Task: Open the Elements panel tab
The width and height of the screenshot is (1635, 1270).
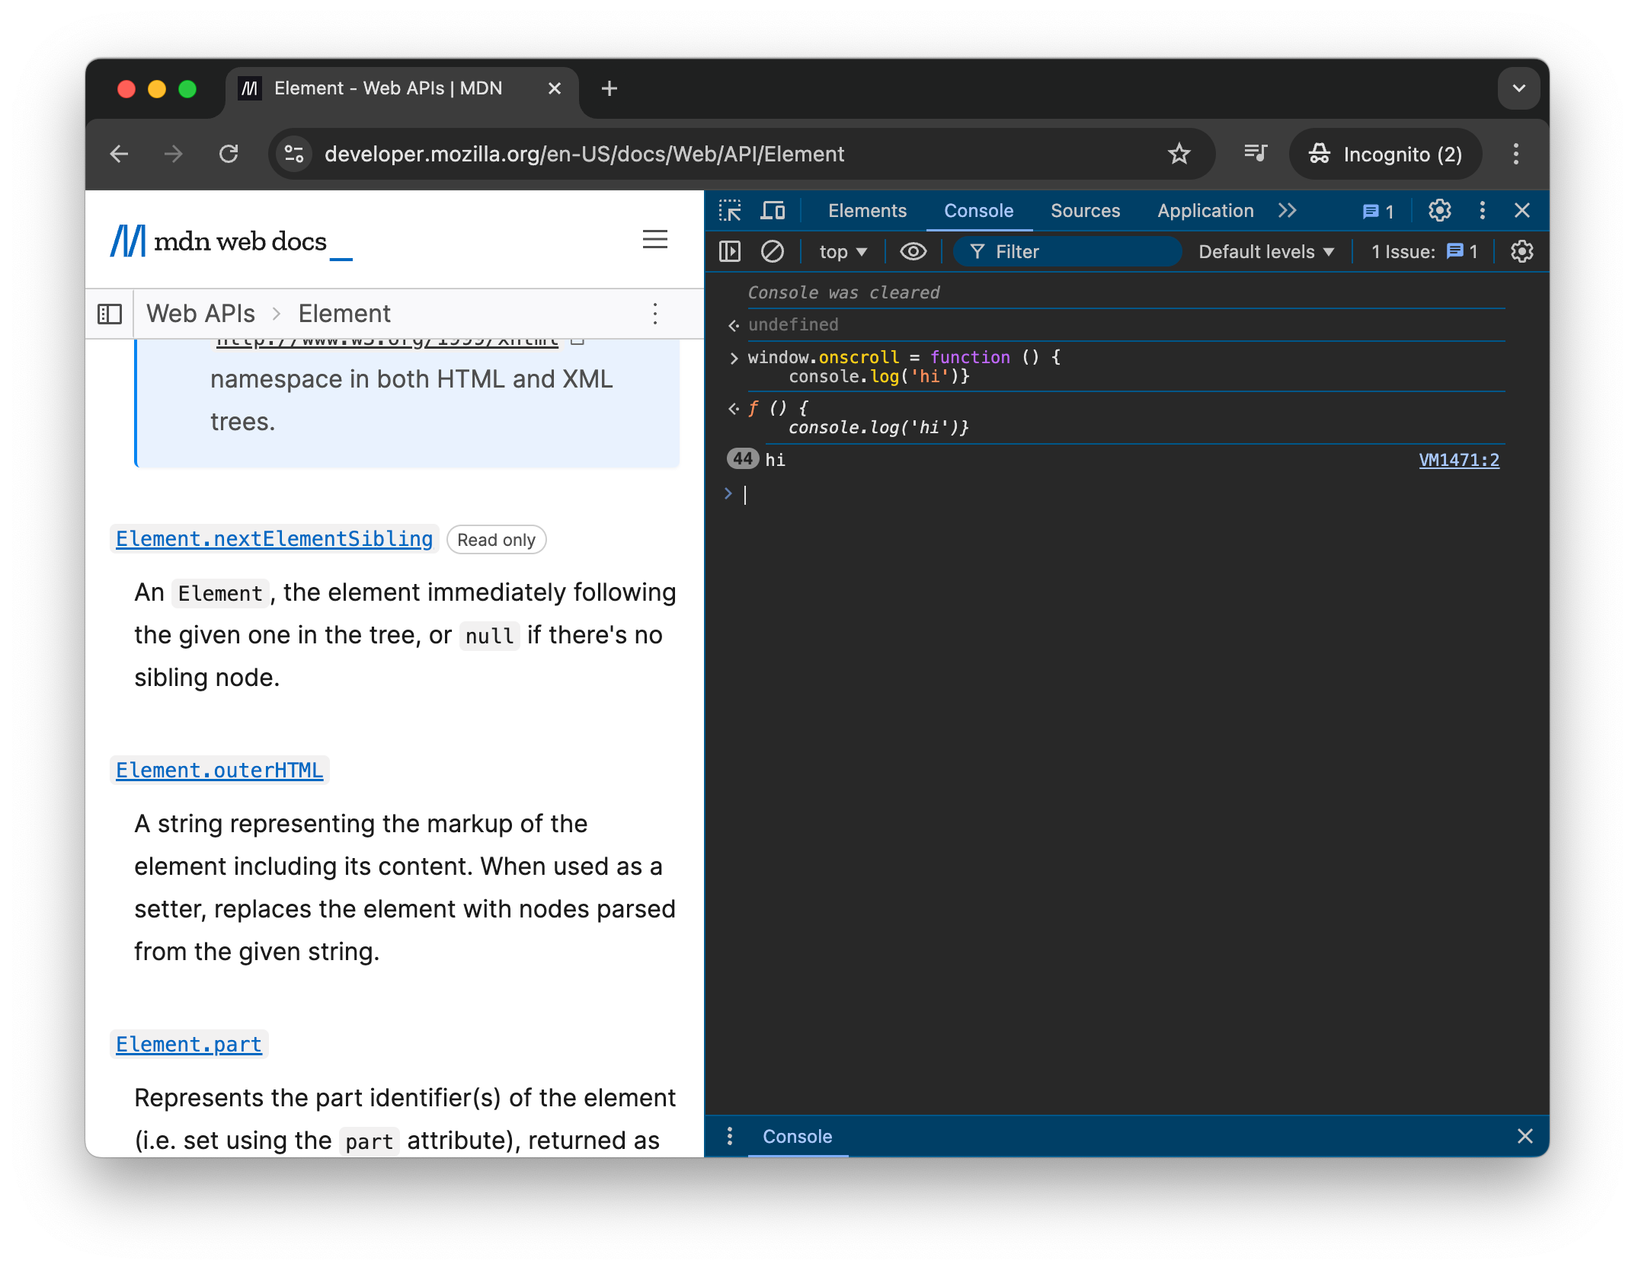Action: click(867, 211)
